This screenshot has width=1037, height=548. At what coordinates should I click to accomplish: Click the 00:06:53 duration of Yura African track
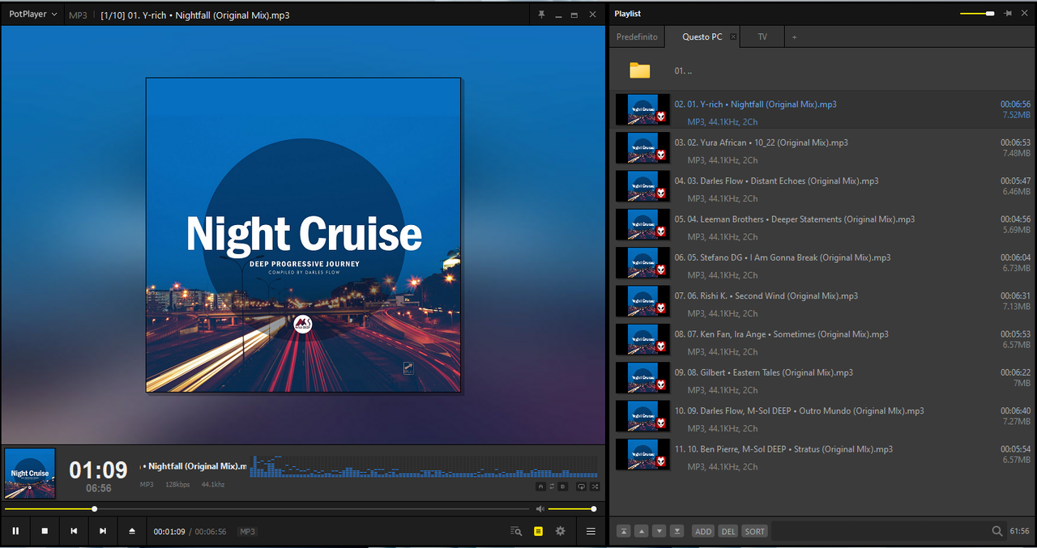(1015, 142)
